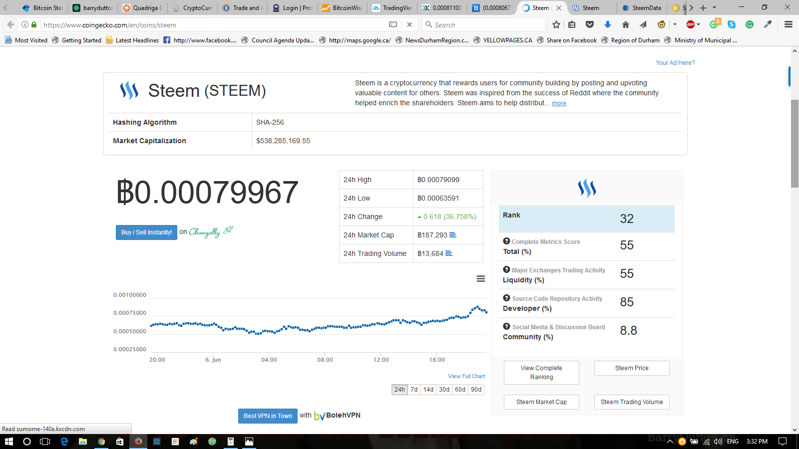Expand Adblock Plus dropdown arrow
The height and width of the screenshot is (449, 799).
point(698,24)
